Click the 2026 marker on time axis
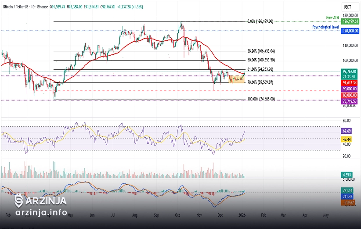 [x=242, y=216]
